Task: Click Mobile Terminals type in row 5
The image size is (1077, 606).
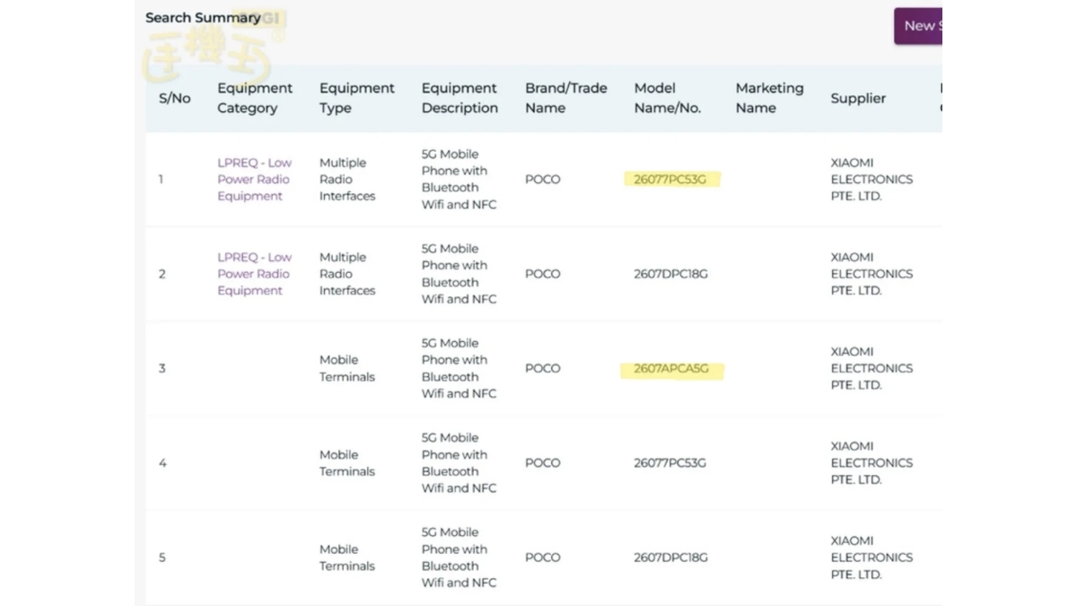Action: [x=346, y=558]
